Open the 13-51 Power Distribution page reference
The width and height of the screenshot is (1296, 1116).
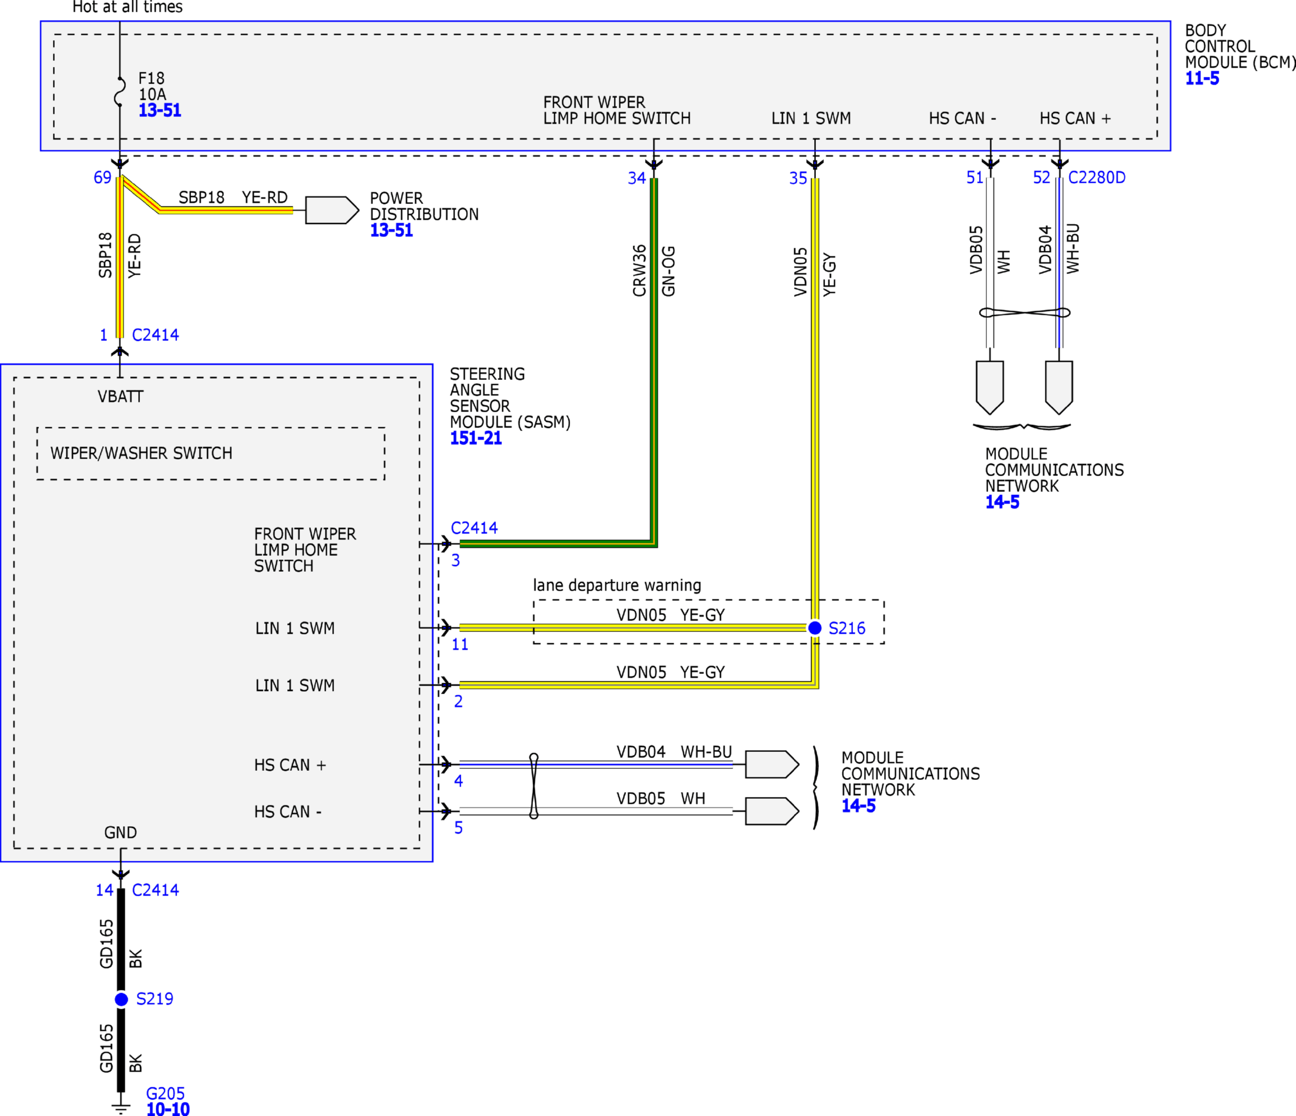[x=391, y=230]
